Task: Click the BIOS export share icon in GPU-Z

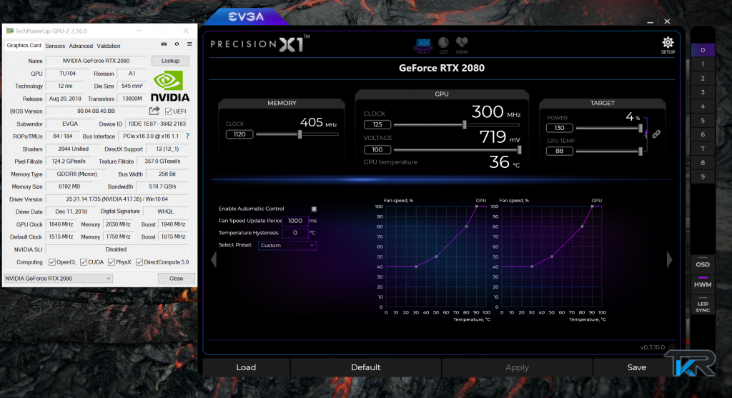Action: [x=154, y=111]
